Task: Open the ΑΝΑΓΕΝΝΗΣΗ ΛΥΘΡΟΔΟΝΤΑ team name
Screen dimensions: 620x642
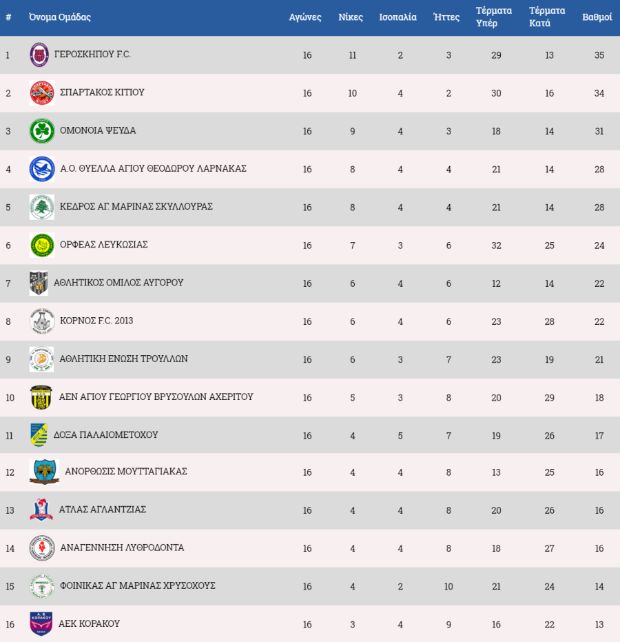Action: tap(122, 548)
